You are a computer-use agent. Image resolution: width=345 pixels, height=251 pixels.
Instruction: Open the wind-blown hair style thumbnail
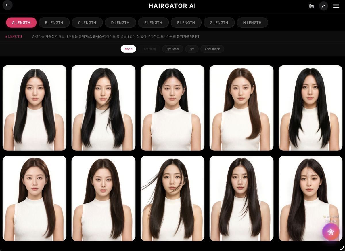(x=172, y=198)
